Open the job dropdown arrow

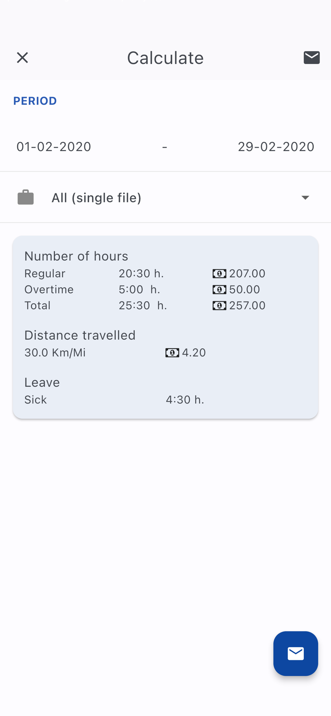[x=305, y=198]
